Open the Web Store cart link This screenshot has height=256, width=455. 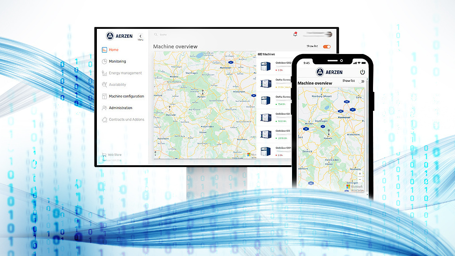point(112,155)
